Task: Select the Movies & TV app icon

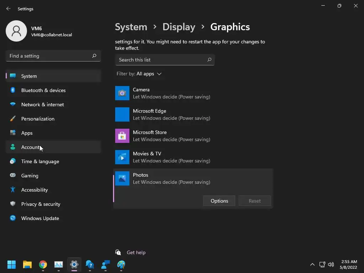Action: point(122,157)
